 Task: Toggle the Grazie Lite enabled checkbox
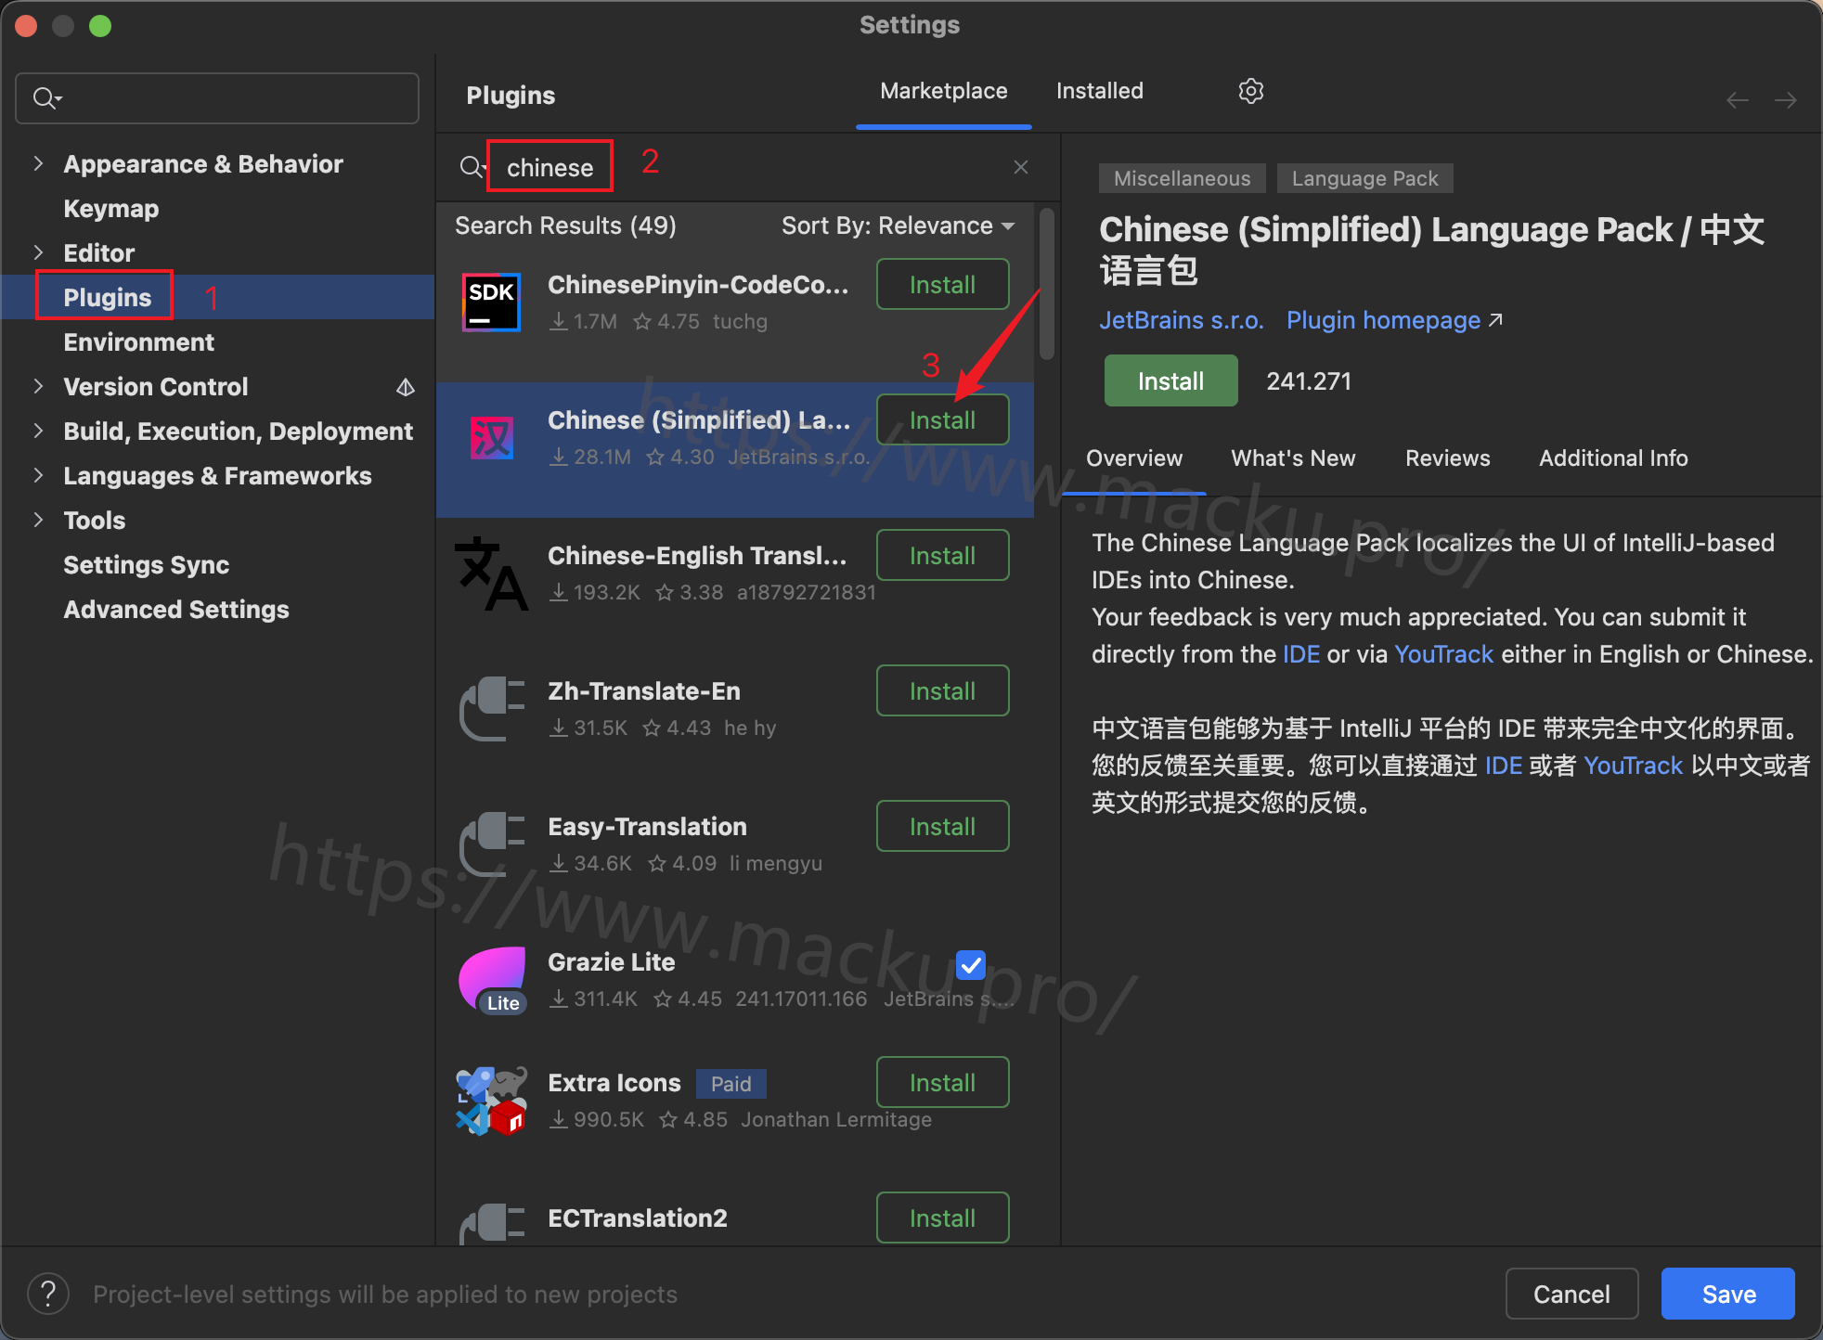pos(971,965)
